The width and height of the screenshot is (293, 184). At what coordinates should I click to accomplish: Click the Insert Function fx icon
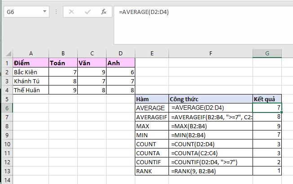click(104, 12)
